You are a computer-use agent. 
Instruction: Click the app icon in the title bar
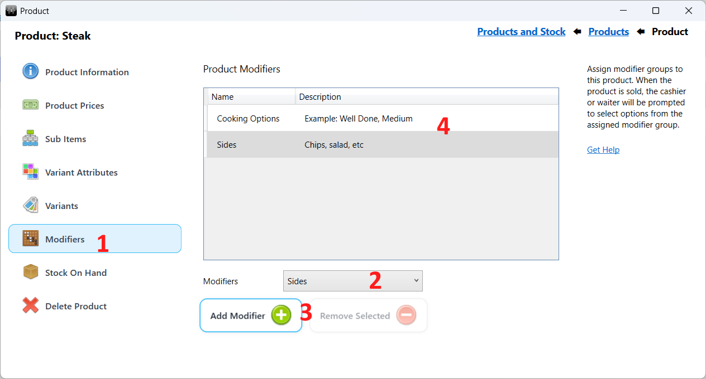(x=11, y=11)
